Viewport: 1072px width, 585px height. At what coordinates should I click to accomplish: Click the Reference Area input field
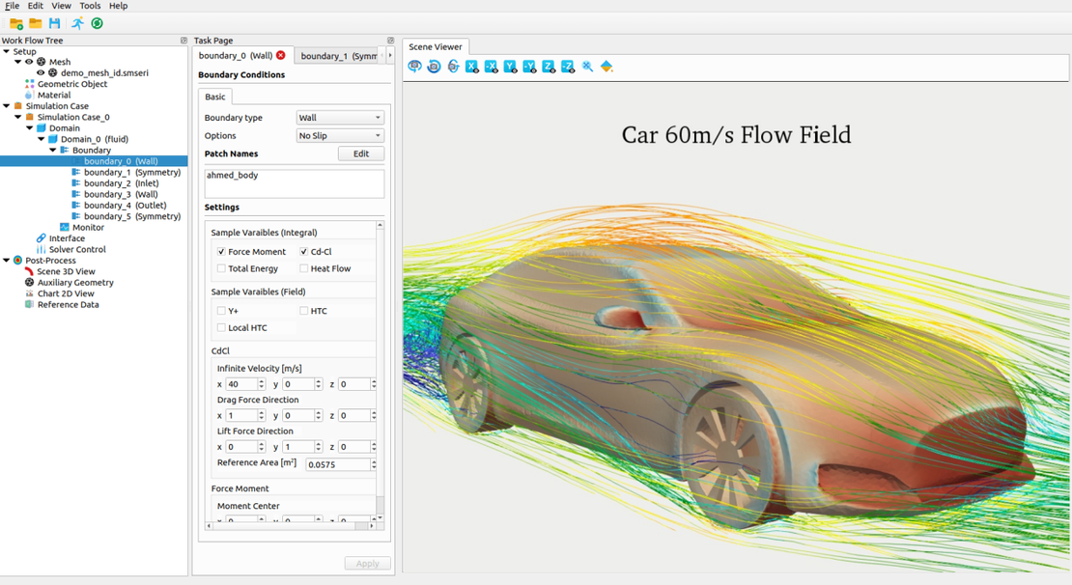tap(337, 464)
